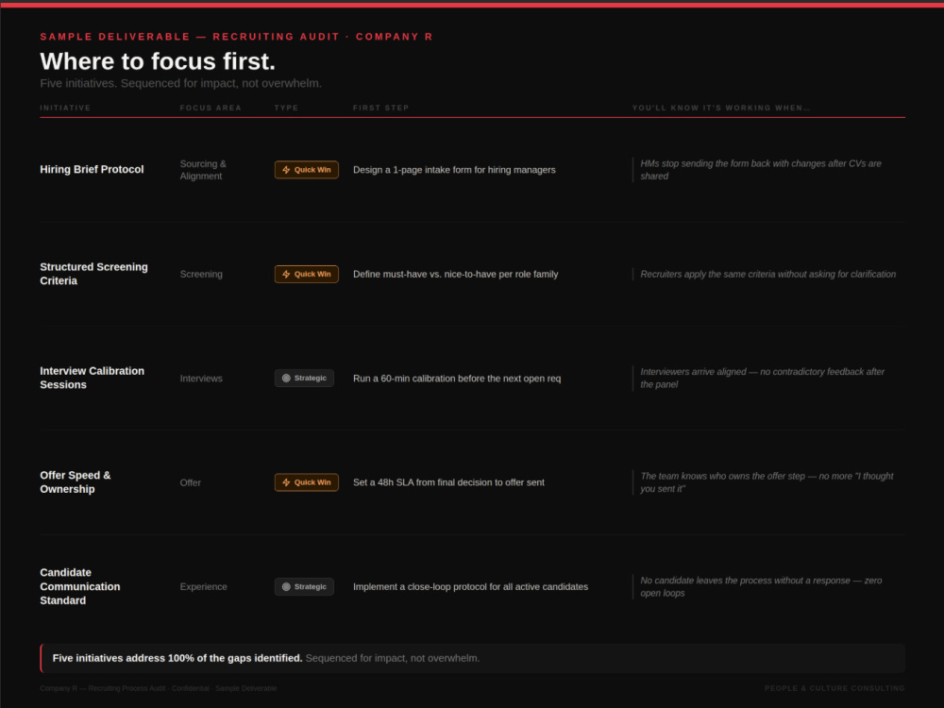Click the INITIATIVE column header

[65, 108]
